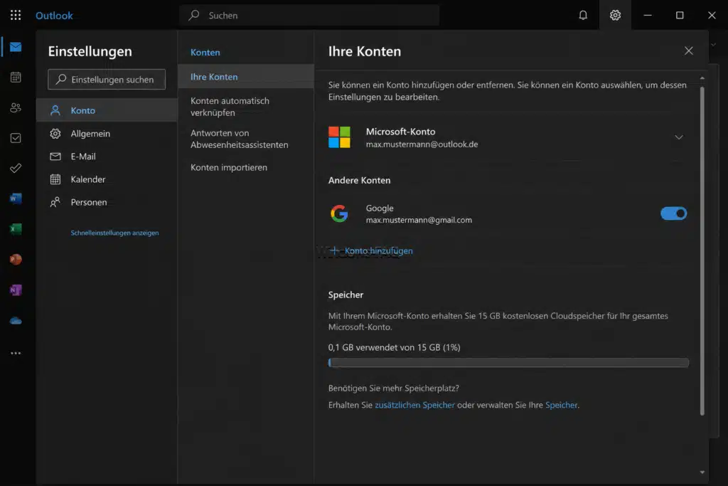Launch the OneNote icon in the left rail
728x486 pixels.
click(16, 290)
